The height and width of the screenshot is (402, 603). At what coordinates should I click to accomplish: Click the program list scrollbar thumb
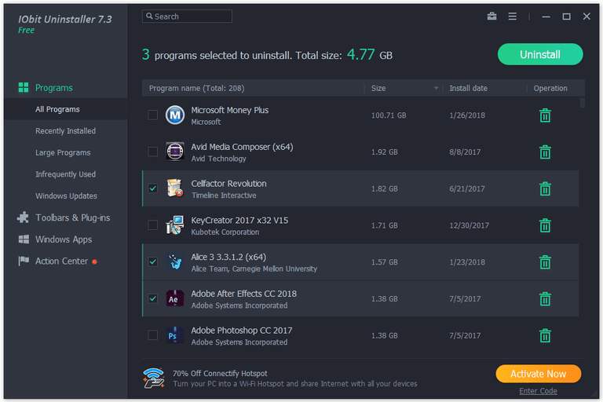tap(583, 103)
